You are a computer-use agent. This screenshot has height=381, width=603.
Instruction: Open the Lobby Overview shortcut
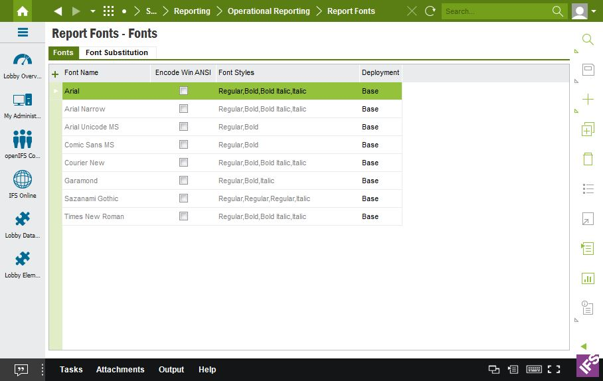coord(23,66)
